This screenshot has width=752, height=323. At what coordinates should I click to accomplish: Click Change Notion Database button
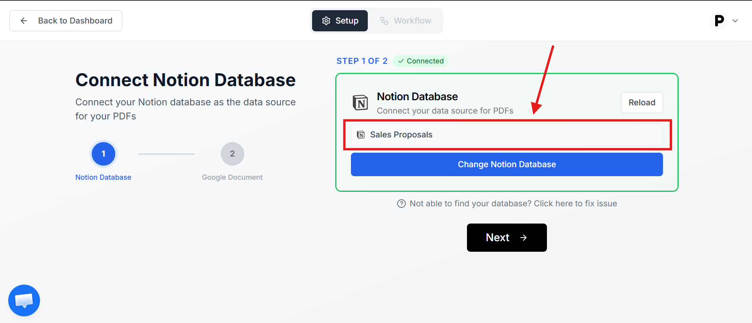(507, 164)
